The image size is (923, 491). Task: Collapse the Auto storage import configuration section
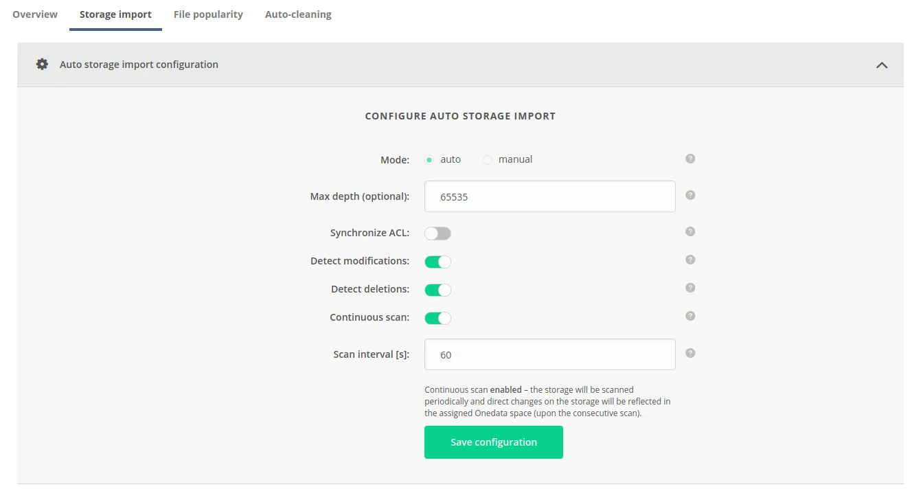[882, 64]
